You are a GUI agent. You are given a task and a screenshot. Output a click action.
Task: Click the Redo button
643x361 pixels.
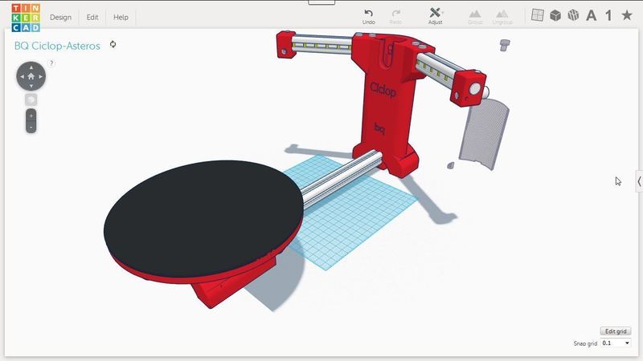395,17
